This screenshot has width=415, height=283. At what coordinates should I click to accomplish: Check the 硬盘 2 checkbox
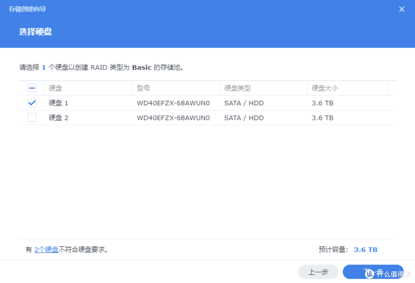click(32, 118)
